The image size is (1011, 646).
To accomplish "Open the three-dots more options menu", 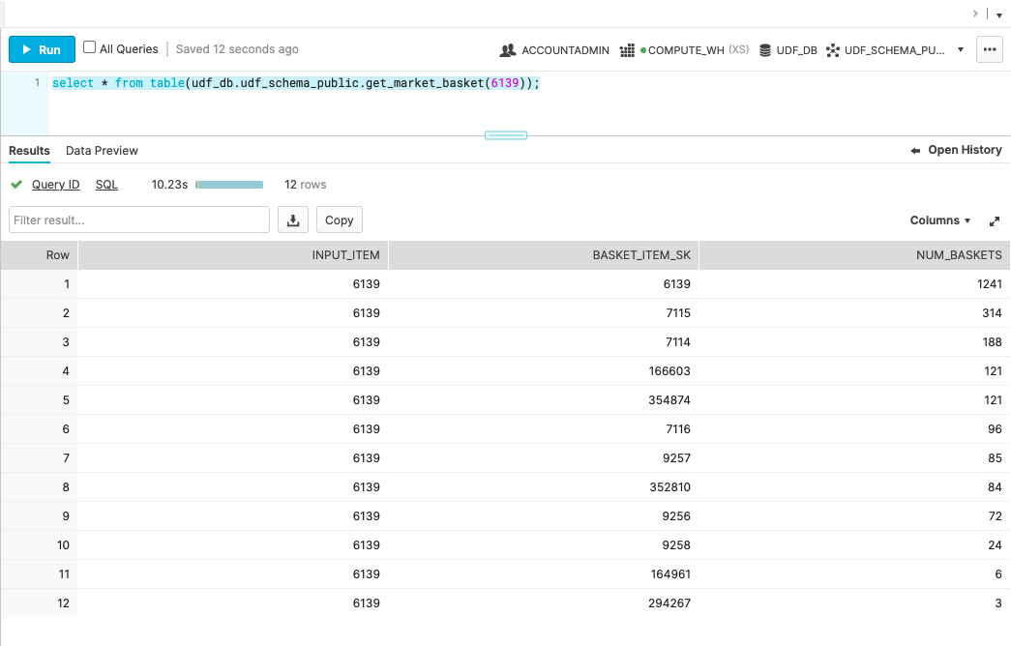I will tap(989, 49).
